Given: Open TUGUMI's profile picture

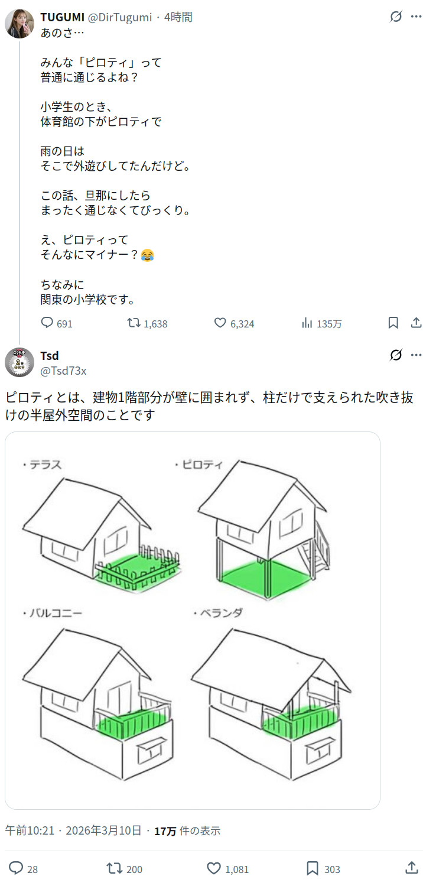Looking at the screenshot, I should [19, 24].
